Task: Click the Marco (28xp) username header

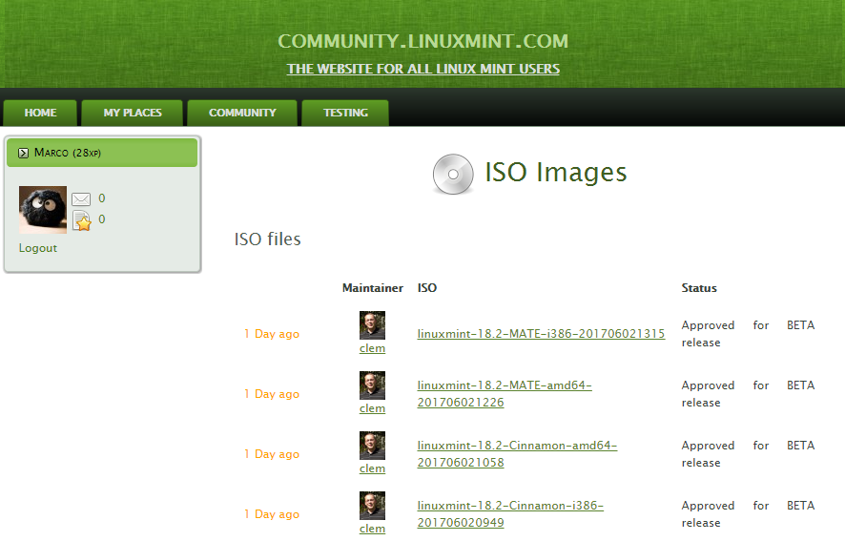Action: pos(68,153)
